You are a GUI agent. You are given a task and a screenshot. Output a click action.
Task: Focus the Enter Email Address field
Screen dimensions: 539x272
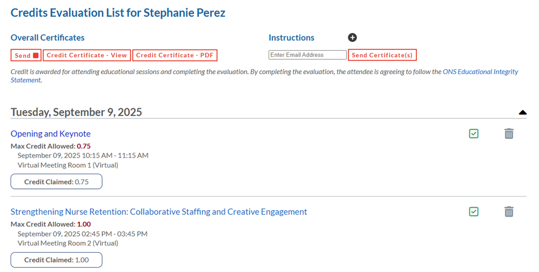pyautogui.click(x=307, y=55)
